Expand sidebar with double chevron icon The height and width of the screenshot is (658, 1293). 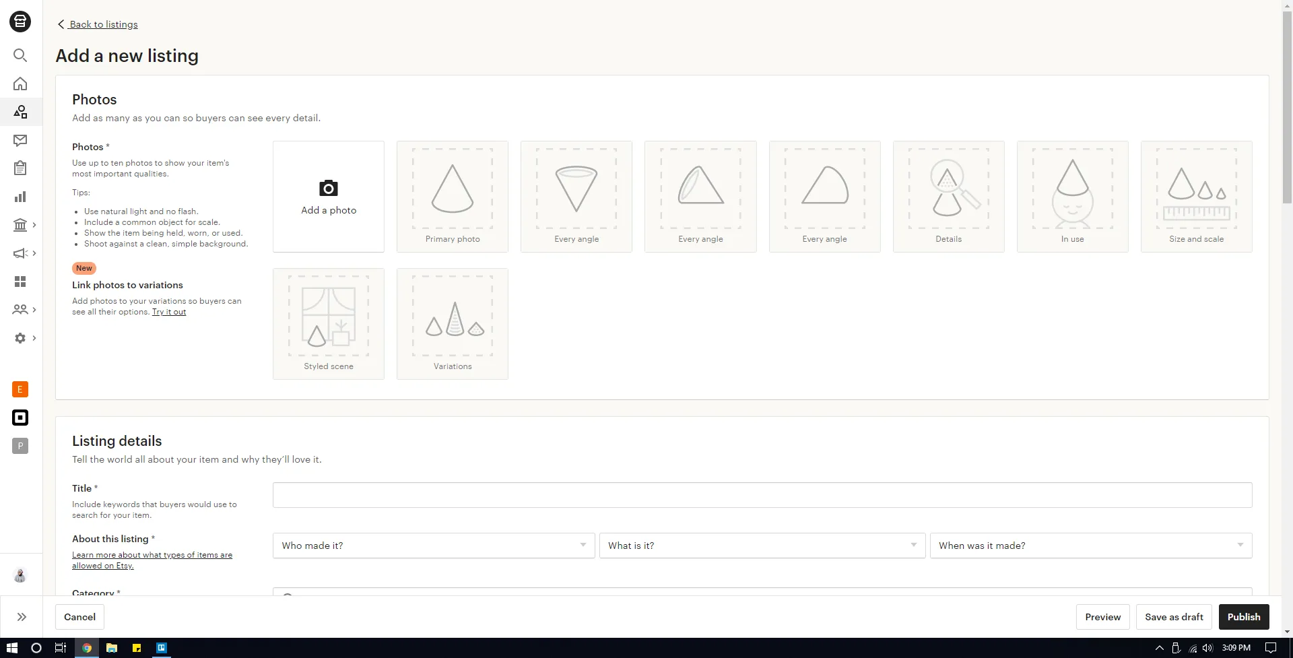click(x=22, y=617)
